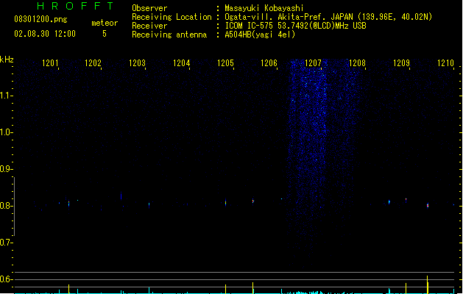Click the 0.6 kHz axis label
This screenshot has height=294, width=463.
point(6,279)
